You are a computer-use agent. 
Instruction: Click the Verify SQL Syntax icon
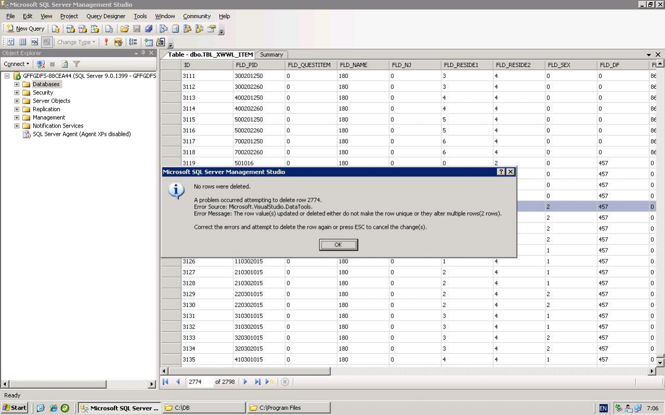(x=118, y=42)
